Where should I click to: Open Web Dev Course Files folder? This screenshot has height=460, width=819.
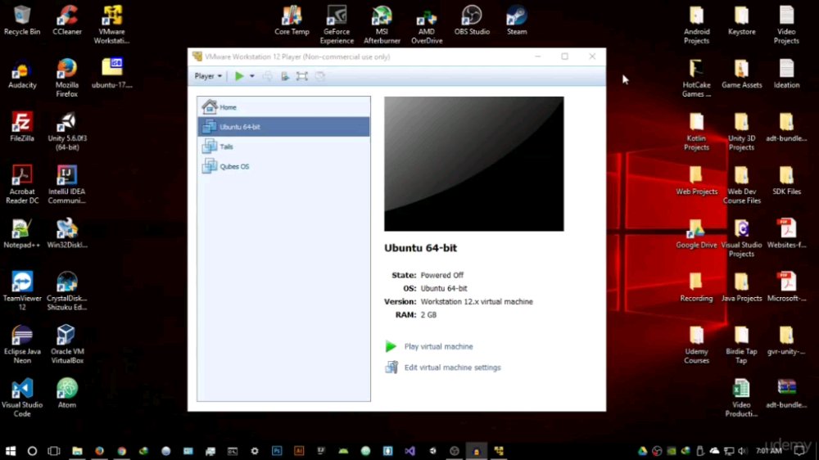(742, 185)
